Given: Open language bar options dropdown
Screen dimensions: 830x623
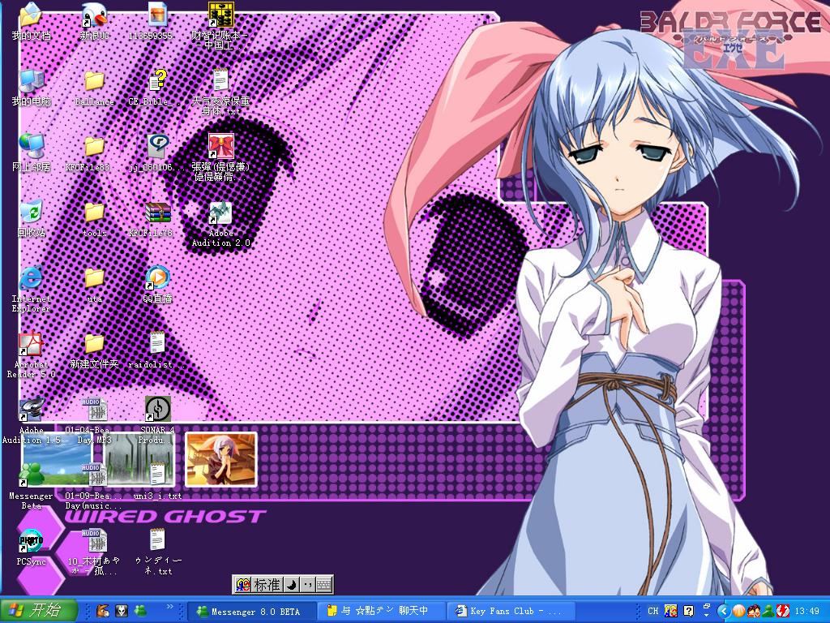Looking at the screenshot, I should [707, 613].
